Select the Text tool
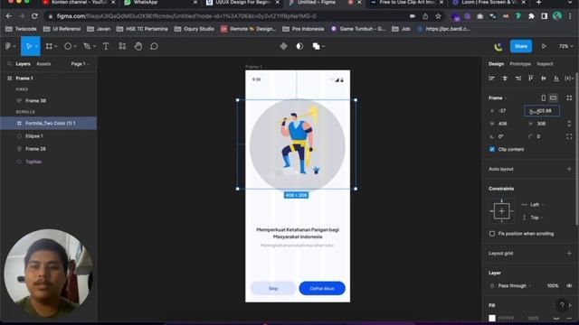 click(106, 46)
